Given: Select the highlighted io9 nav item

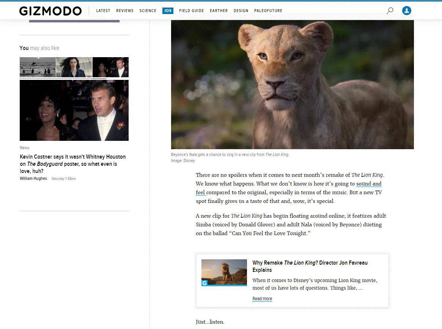Looking at the screenshot, I should pos(168,11).
